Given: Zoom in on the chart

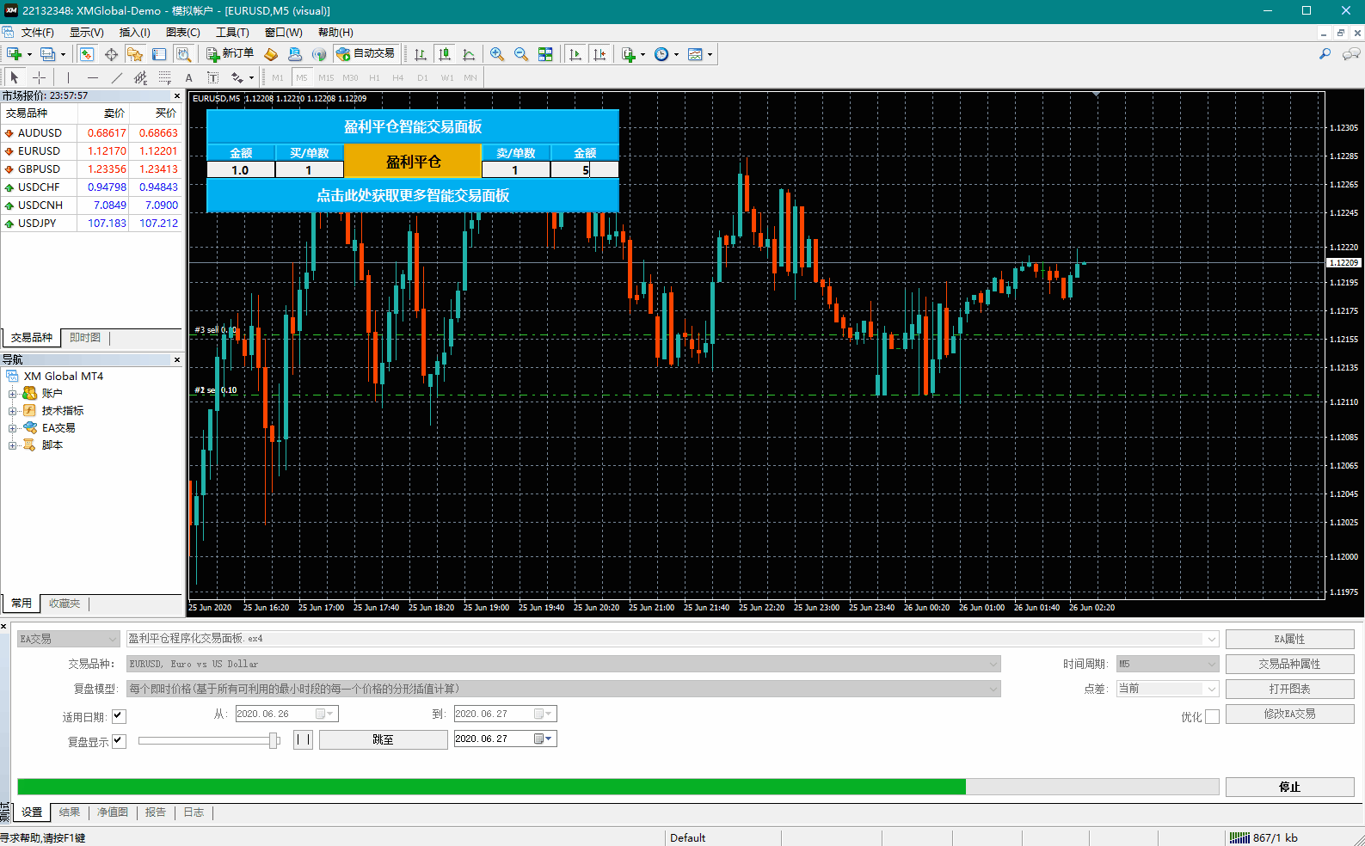Looking at the screenshot, I should coord(497,54).
